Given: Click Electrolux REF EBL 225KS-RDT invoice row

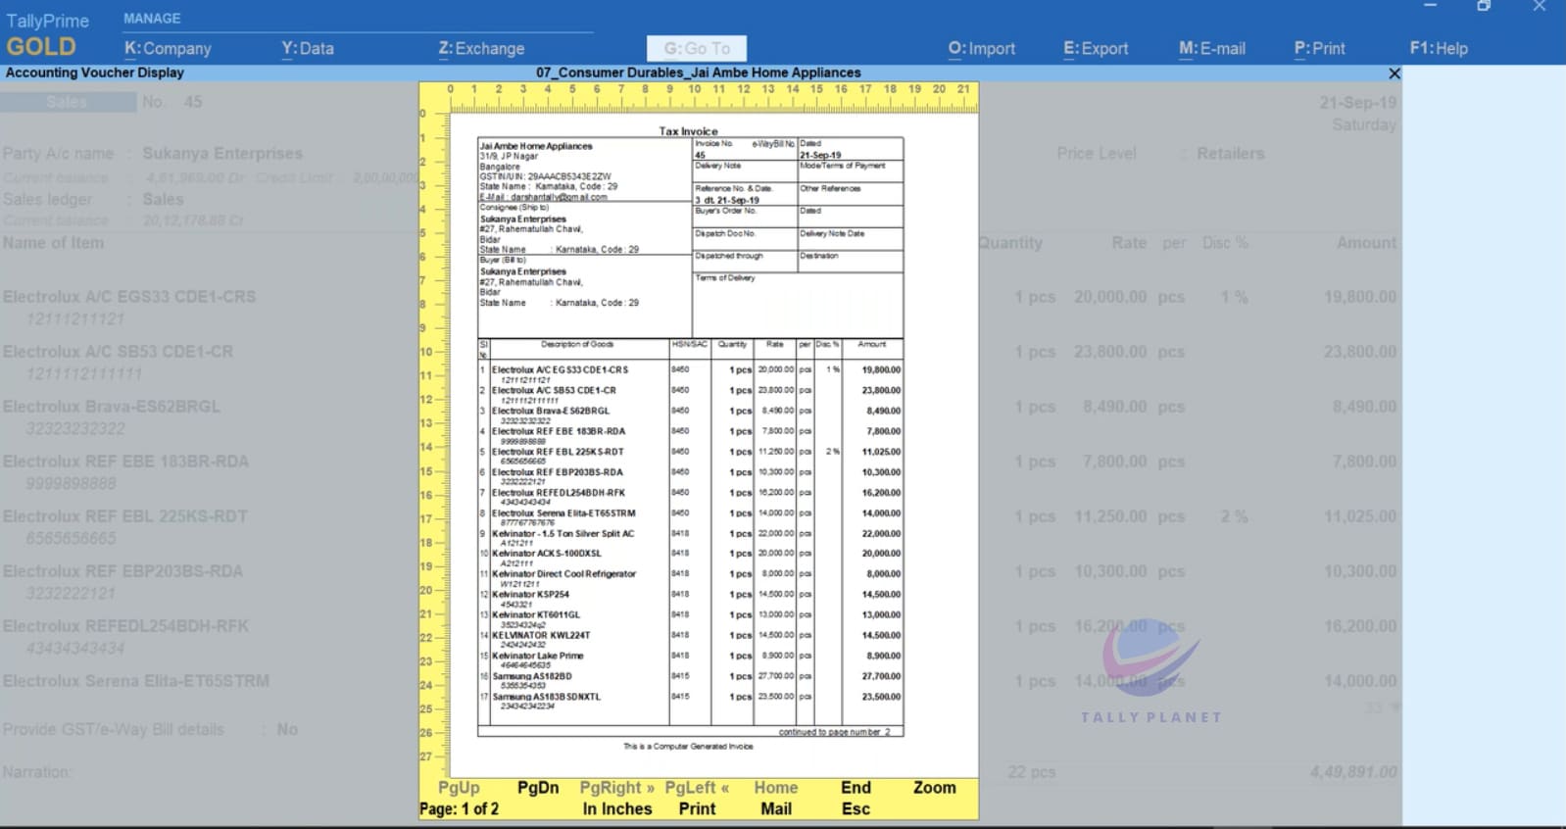Looking at the screenshot, I should coord(690,456).
